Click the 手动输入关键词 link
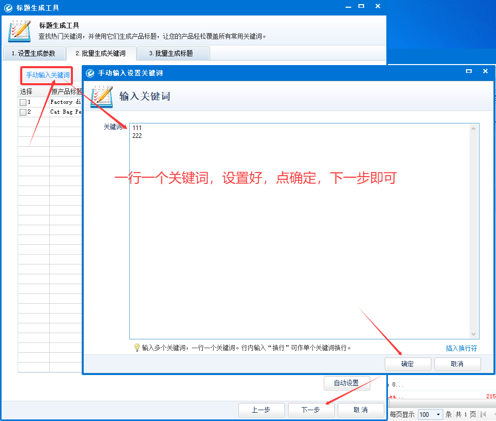496x421 pixels. [48, 75]
